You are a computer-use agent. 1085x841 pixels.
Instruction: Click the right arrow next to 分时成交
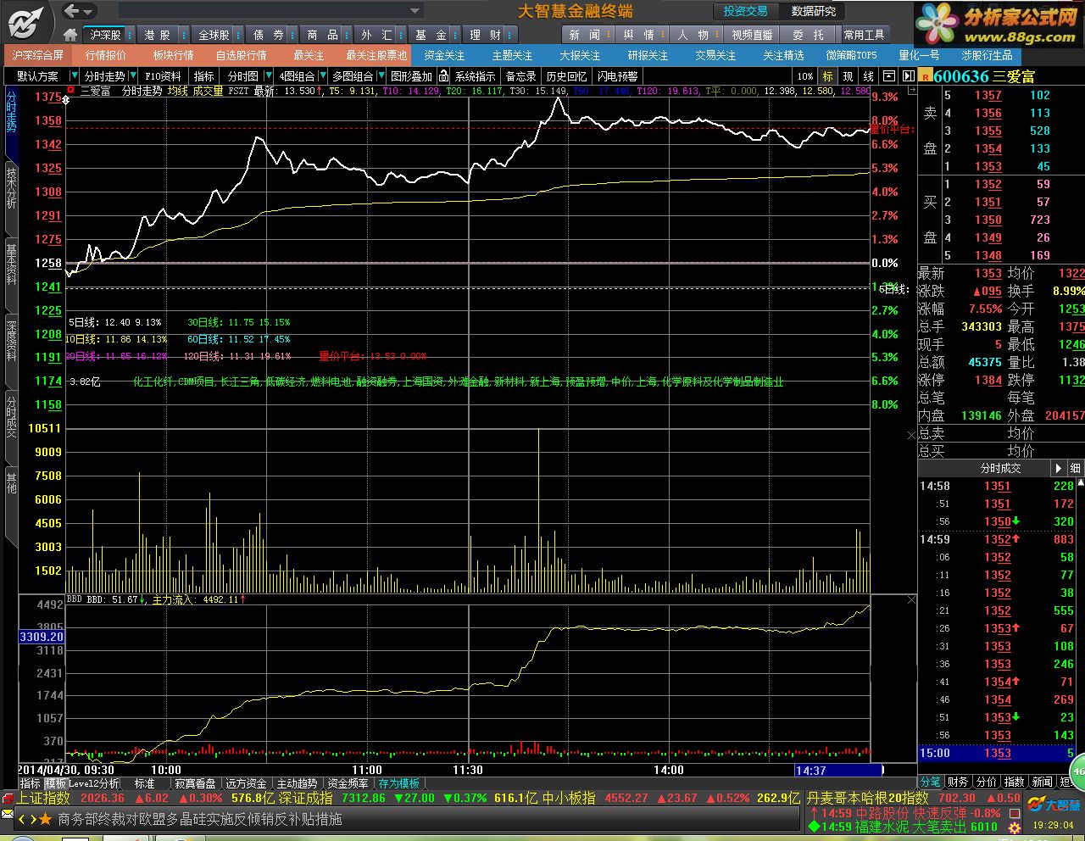tap(1058, 468)
